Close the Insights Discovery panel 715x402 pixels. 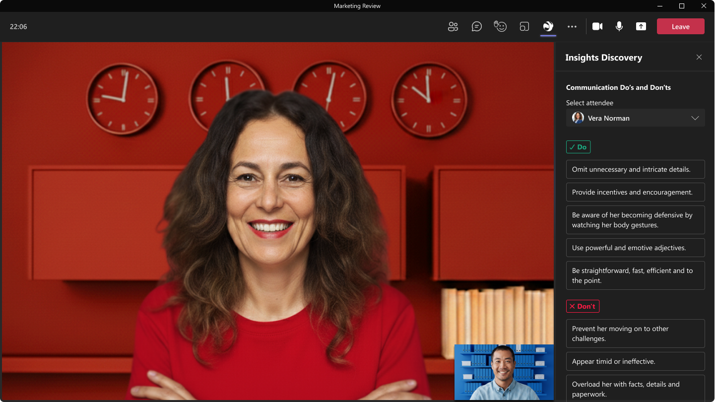[x=699, y=58]
